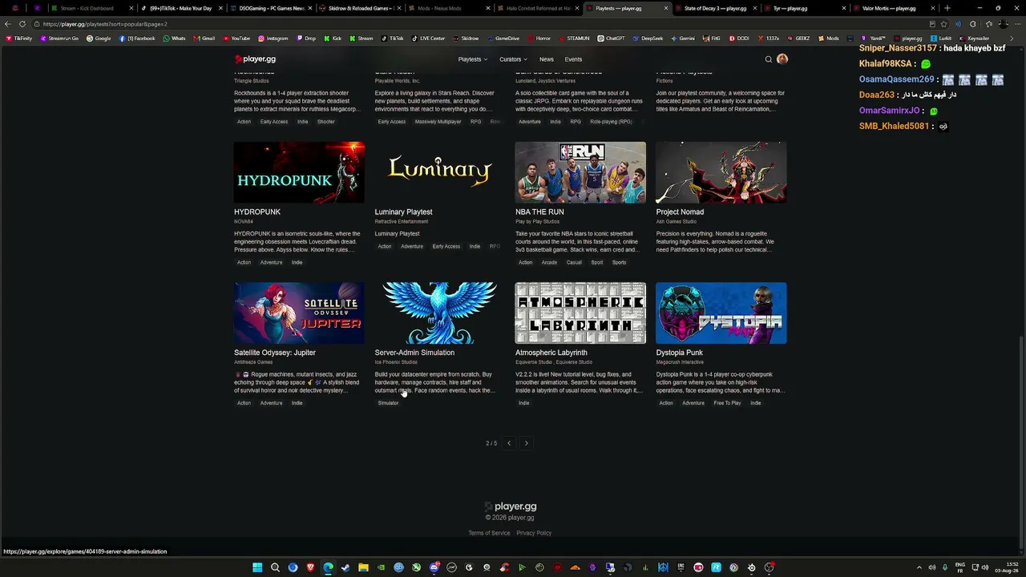Click the Role-playing (RPG) tag
Viewport: 1026px width, 577px height.
[x=611, y=122]
